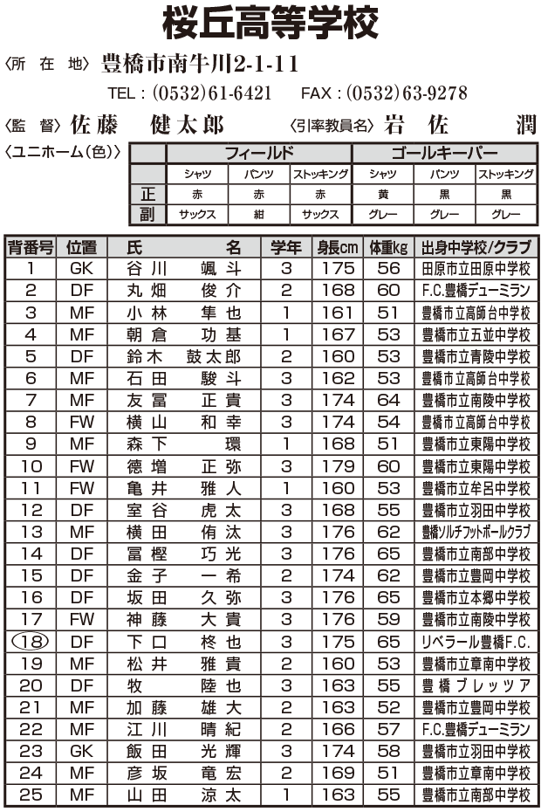Click the フィールド uniform header

258,154
